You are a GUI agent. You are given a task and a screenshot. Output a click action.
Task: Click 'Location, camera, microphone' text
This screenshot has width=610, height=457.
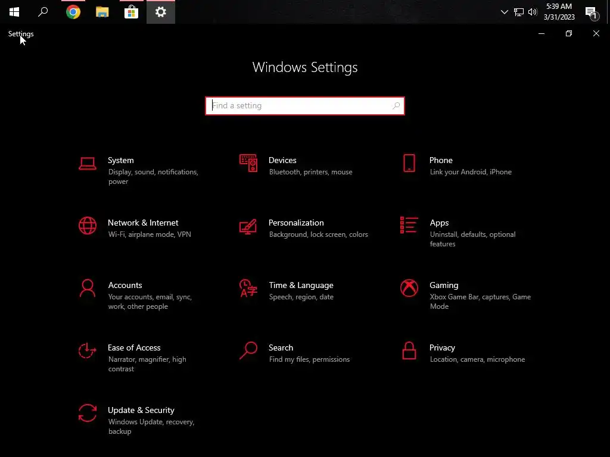[477, 359]
